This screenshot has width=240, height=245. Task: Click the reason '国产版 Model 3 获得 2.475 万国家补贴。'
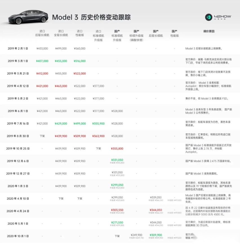tap(208, 161)
